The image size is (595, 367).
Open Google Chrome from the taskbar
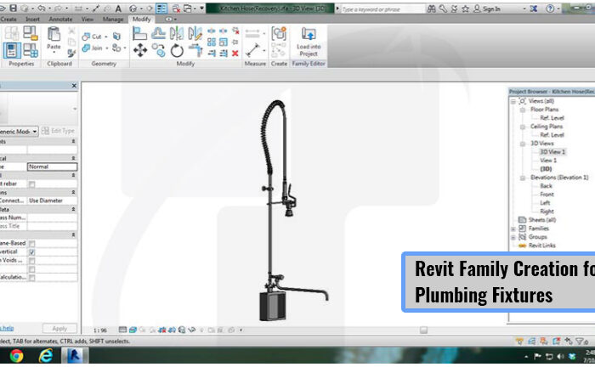(x=16, y=356)
